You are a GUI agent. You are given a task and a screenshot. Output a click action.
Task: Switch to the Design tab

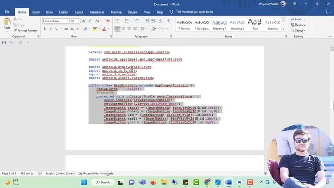[64, 12]
